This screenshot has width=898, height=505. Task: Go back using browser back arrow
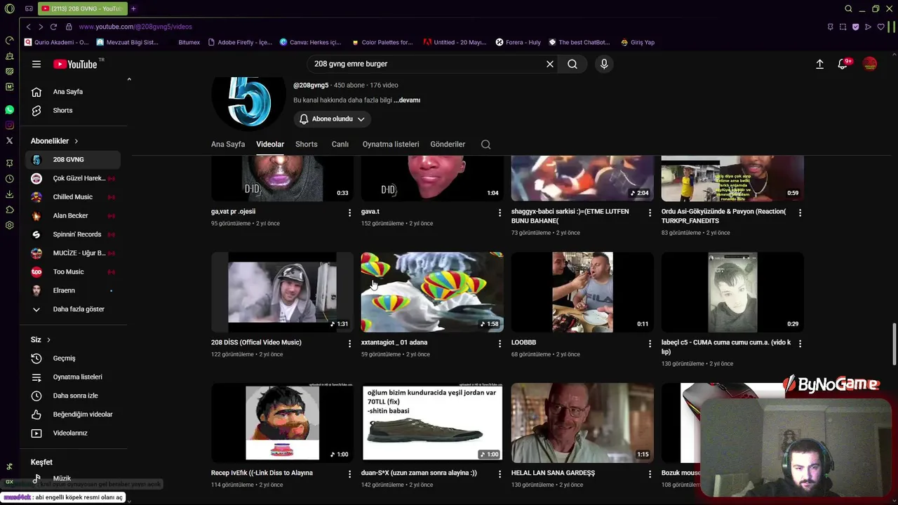point(28,27)
